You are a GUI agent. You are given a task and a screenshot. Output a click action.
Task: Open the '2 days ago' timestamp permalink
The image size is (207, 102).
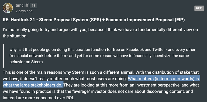tap(24, 11)
